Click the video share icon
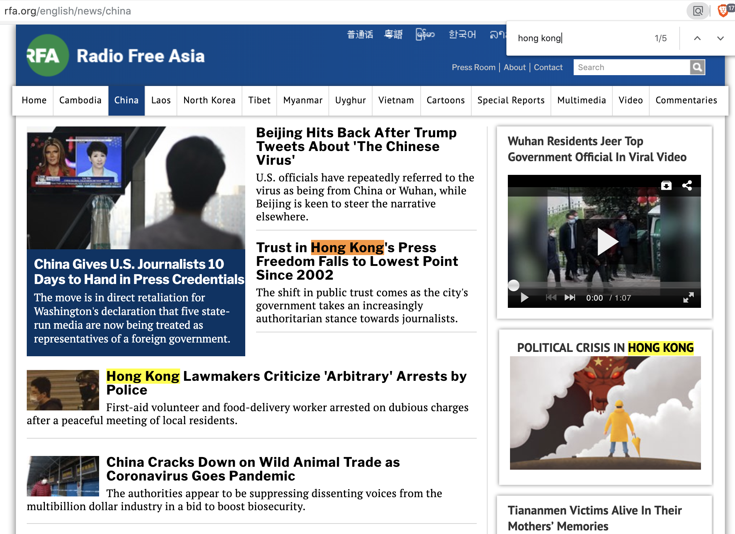Viewport: 735px width, 534px height. coord(687,185)
